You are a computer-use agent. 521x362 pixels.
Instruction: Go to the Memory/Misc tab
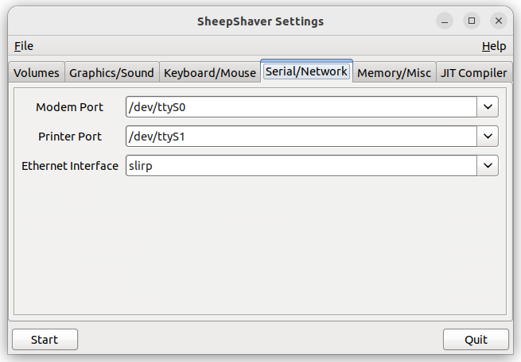point(394,72)
